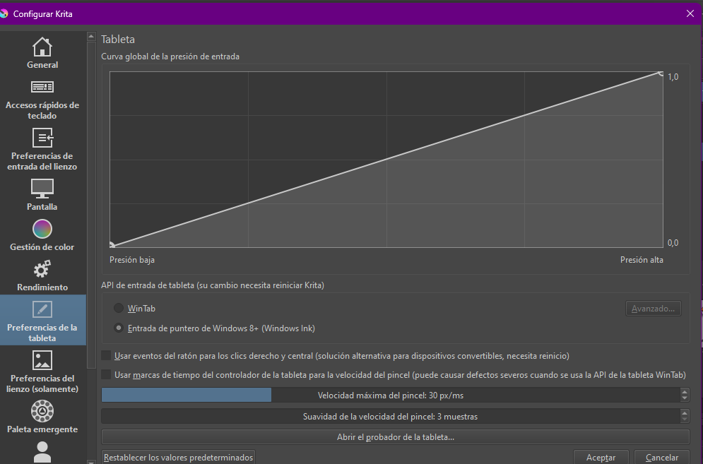Screen dimensions: 703x464
Task: Click the Krita logo in title bar
Action: coord(4,13)
